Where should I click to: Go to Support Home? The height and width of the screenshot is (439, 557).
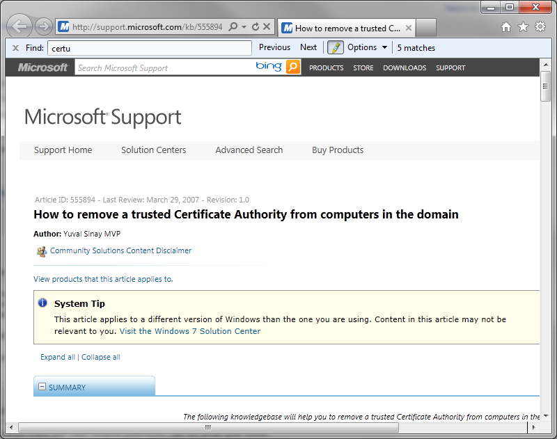pos(63,150)
